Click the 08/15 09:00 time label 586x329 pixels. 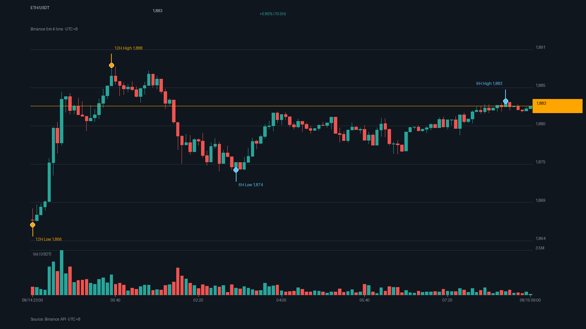[530, 300]
